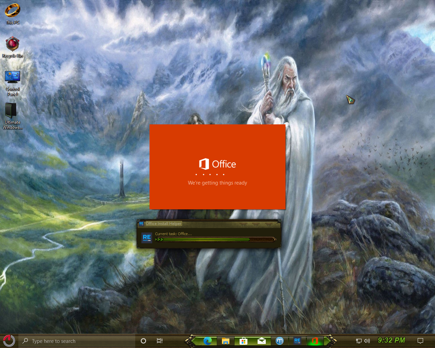The image size is (435, 348).
Task: Click 'We're getting things ready' text
Action: 217,183
